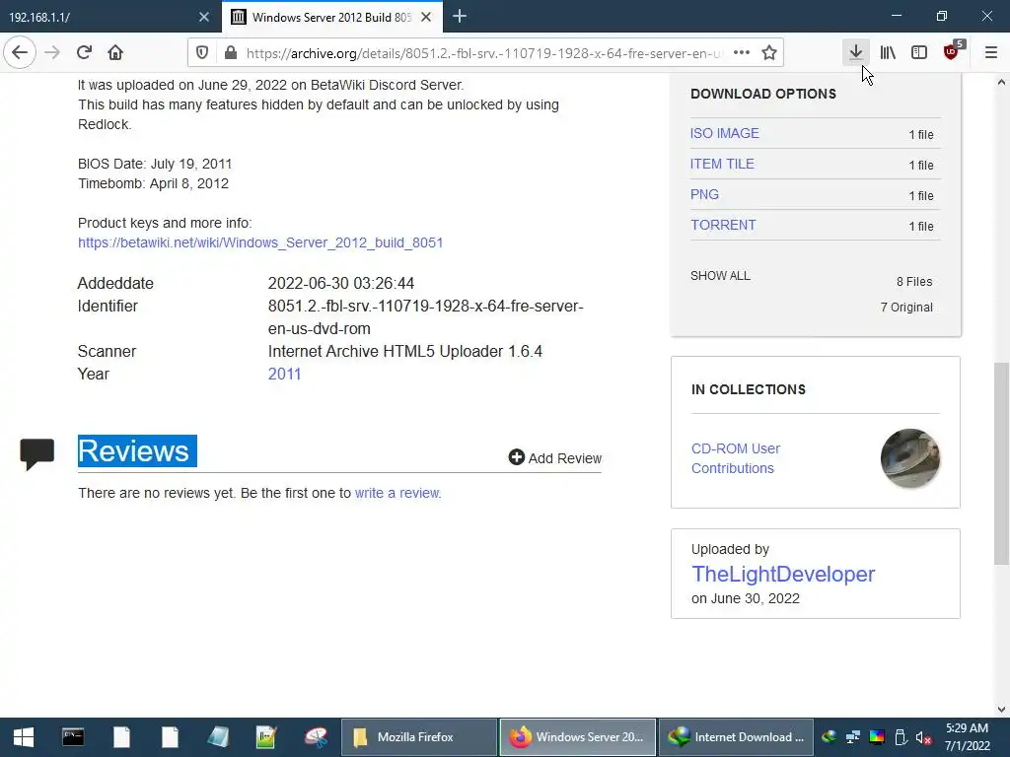
Task: Bookmark this page with the star
Action: tap(769, 53)
